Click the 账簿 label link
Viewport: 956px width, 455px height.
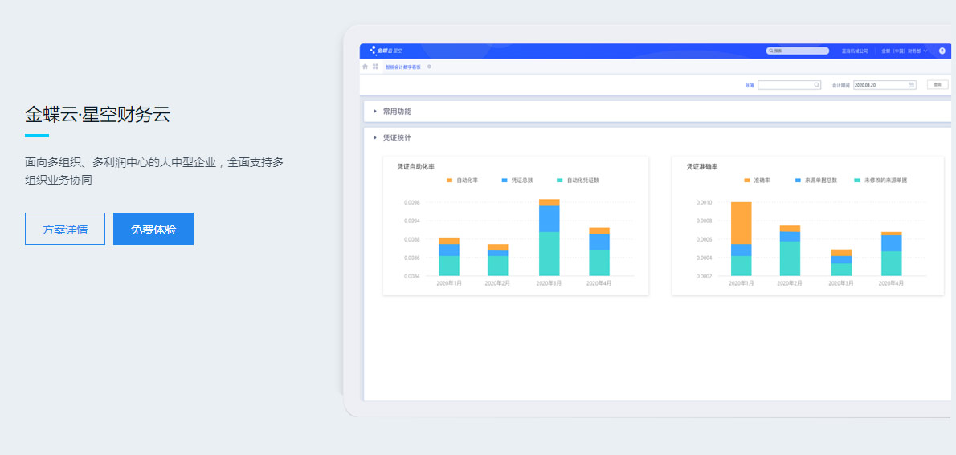click(750, 85)
